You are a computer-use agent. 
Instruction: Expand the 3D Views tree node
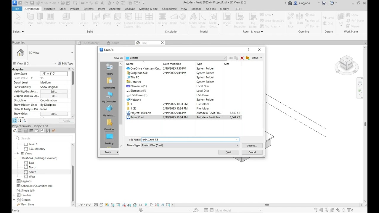pos(17,154)
